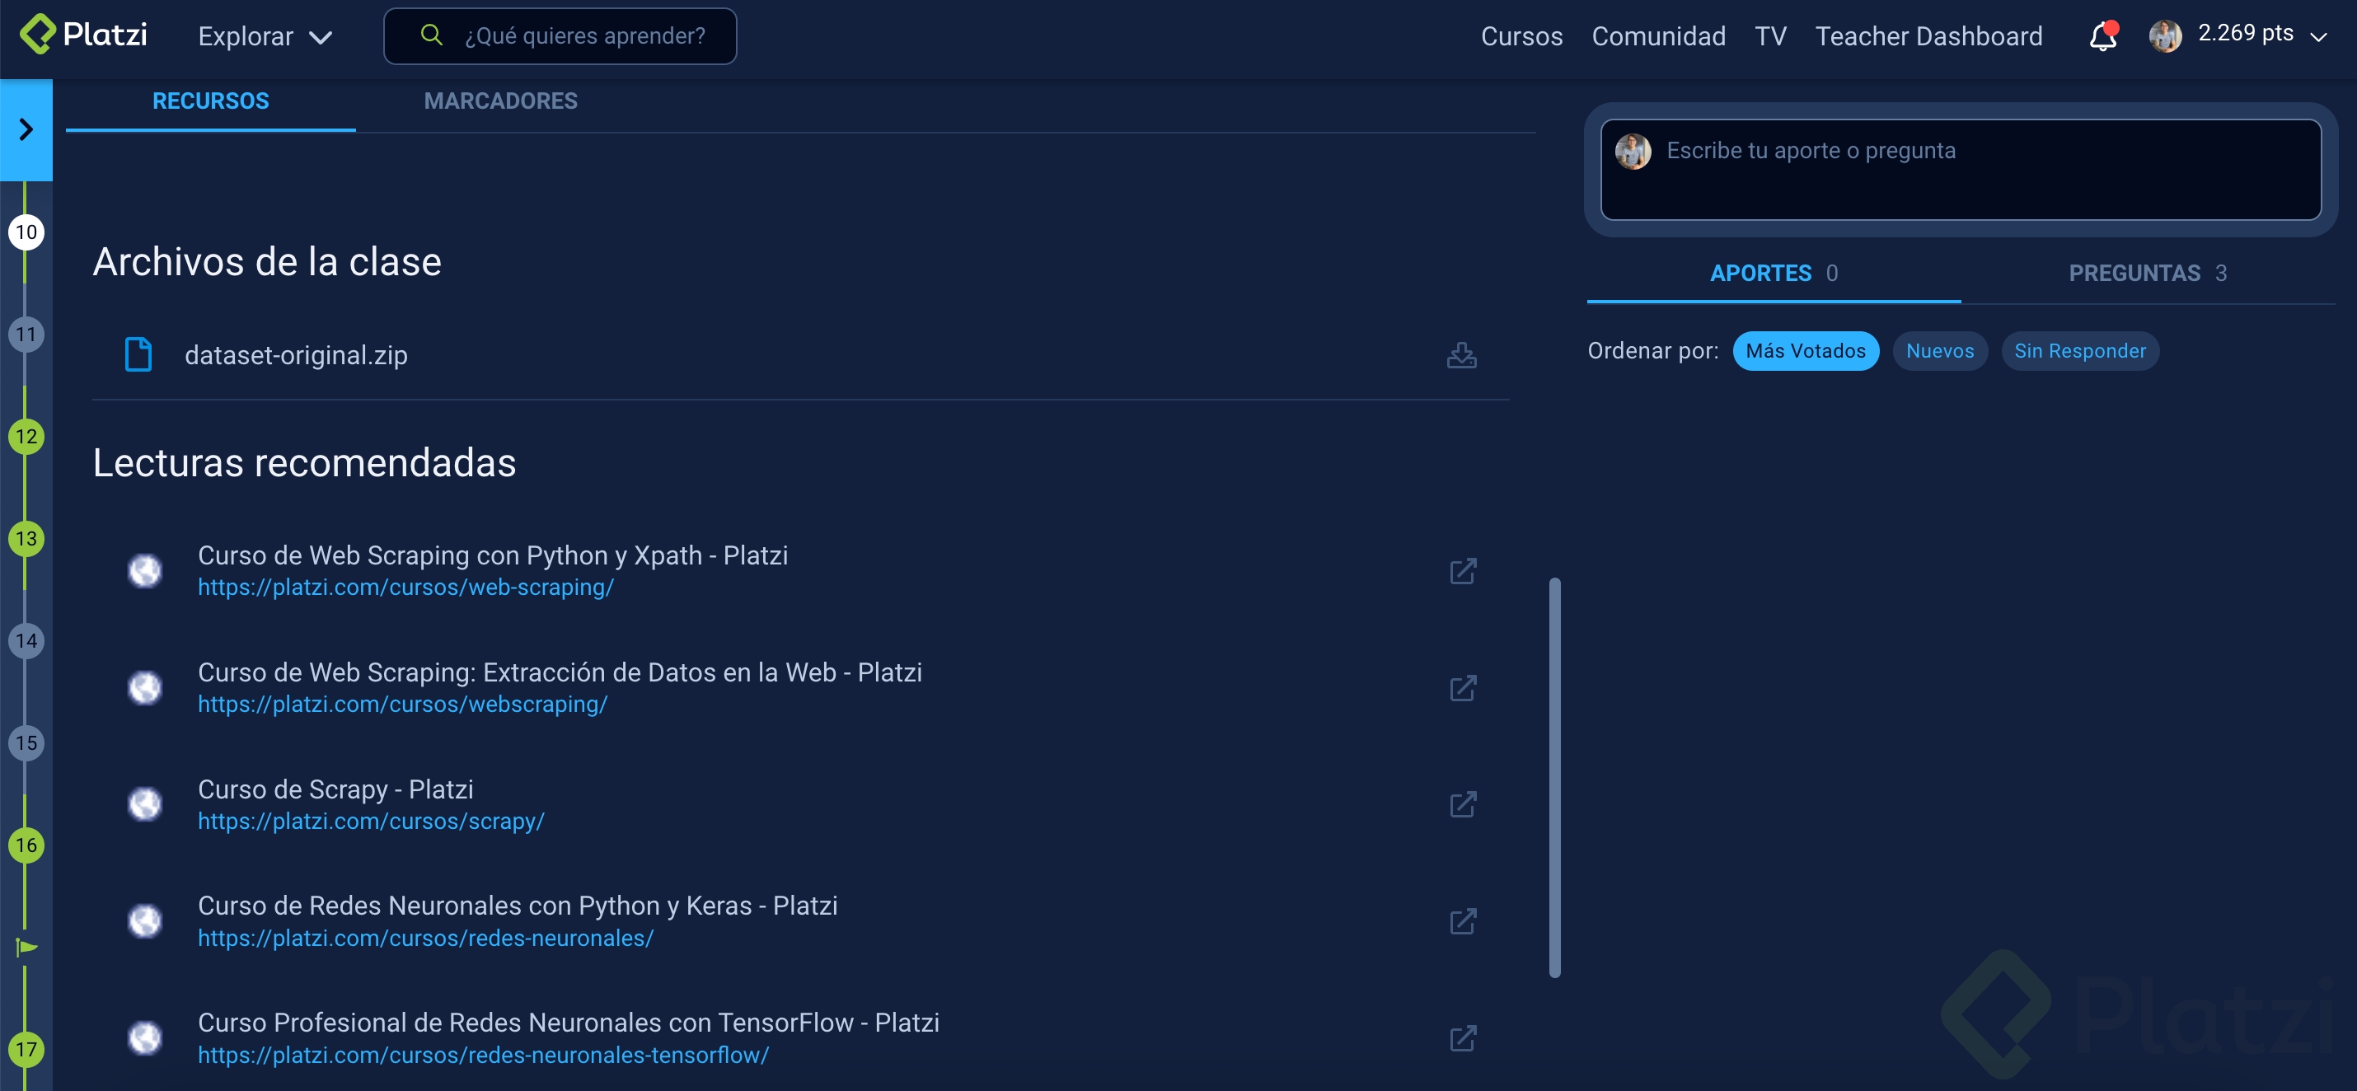Open the Teacher Dashboard

point(1930,35)
